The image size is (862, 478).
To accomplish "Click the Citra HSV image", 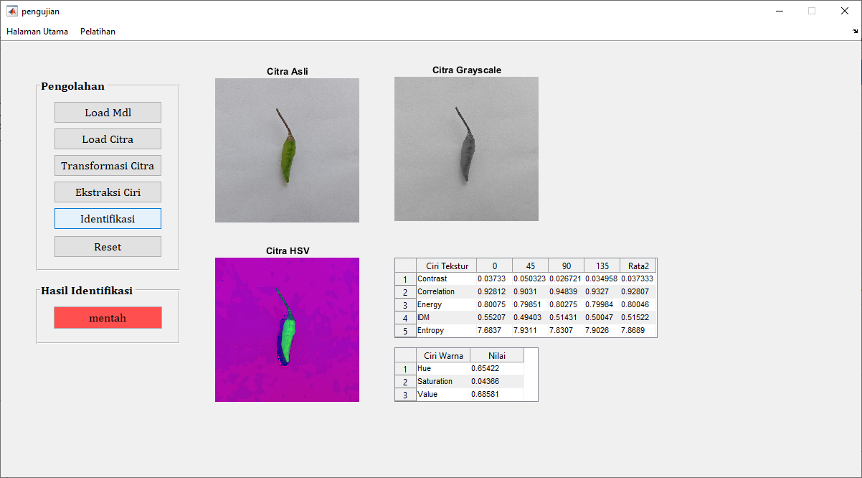I will [x=287, y=329].
